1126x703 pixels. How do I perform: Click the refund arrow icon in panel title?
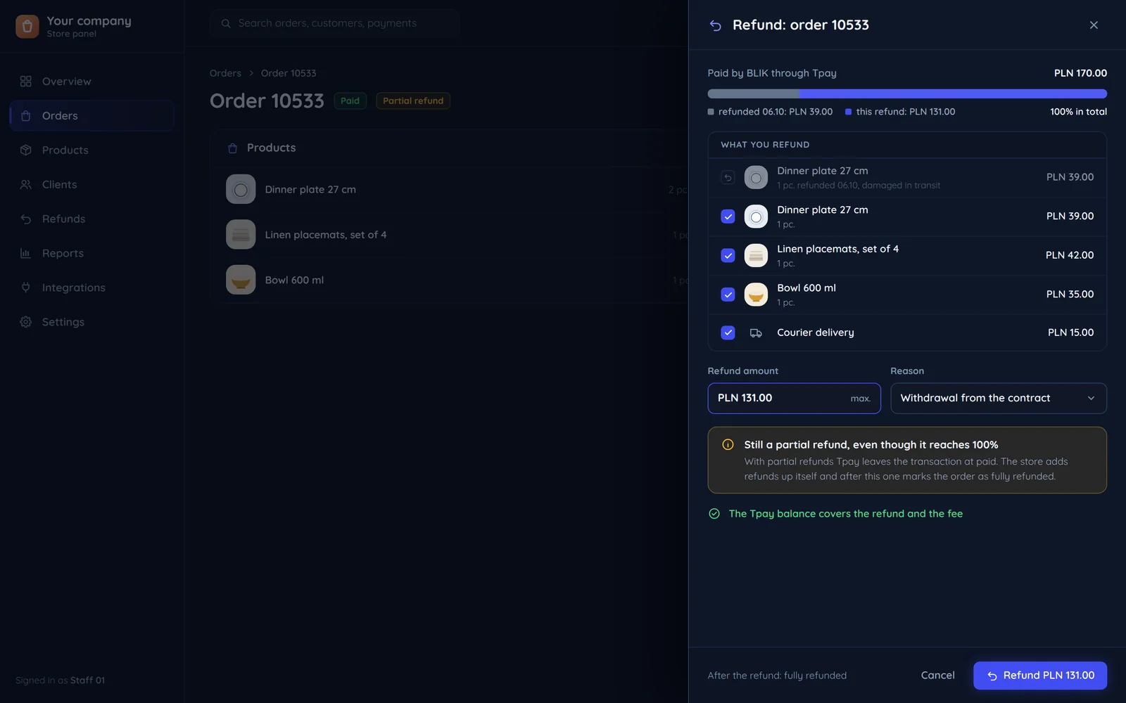[x=715, y=25]
